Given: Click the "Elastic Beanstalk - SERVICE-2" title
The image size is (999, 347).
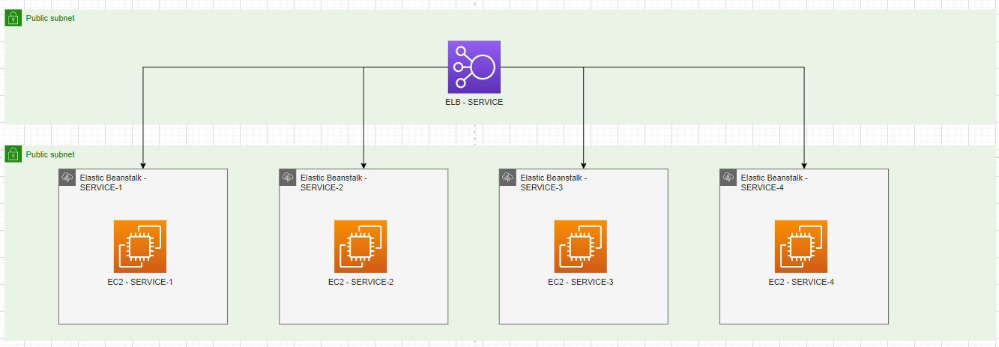Looking at the screenshot, I should coord(333,182).
